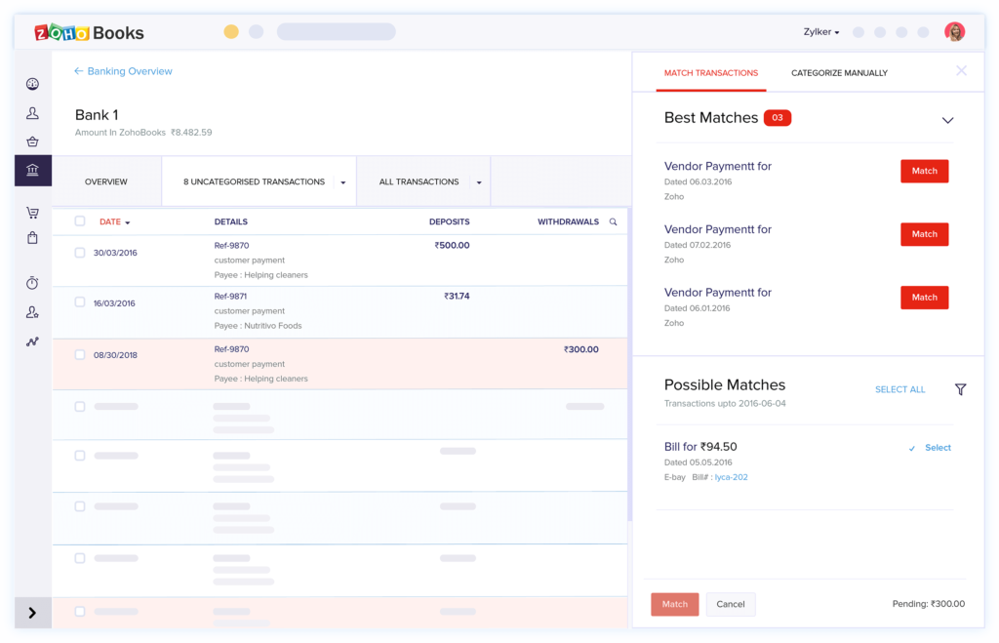Switch to the Categorize Manually tab
Screen dimensions: 999x643
coord(839,73)
